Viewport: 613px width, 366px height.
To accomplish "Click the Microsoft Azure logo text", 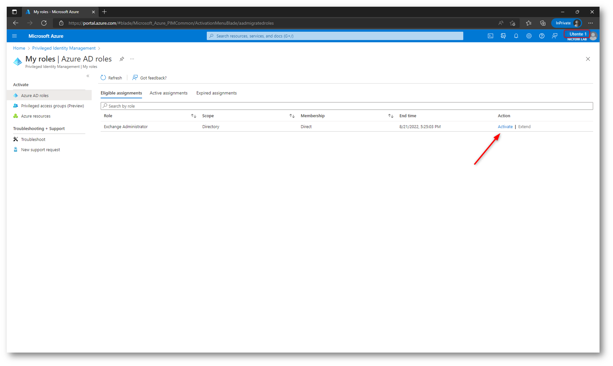I will click(46, 36).
